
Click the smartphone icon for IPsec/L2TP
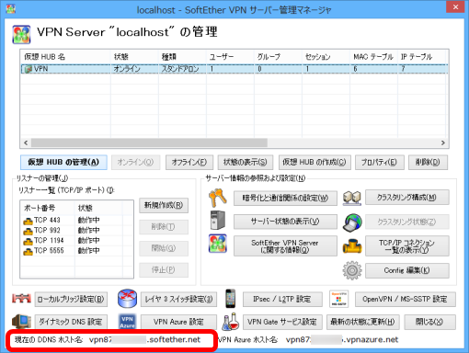click(x=231, y=298)
